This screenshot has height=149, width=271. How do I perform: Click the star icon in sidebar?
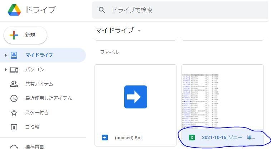[14, 113]
